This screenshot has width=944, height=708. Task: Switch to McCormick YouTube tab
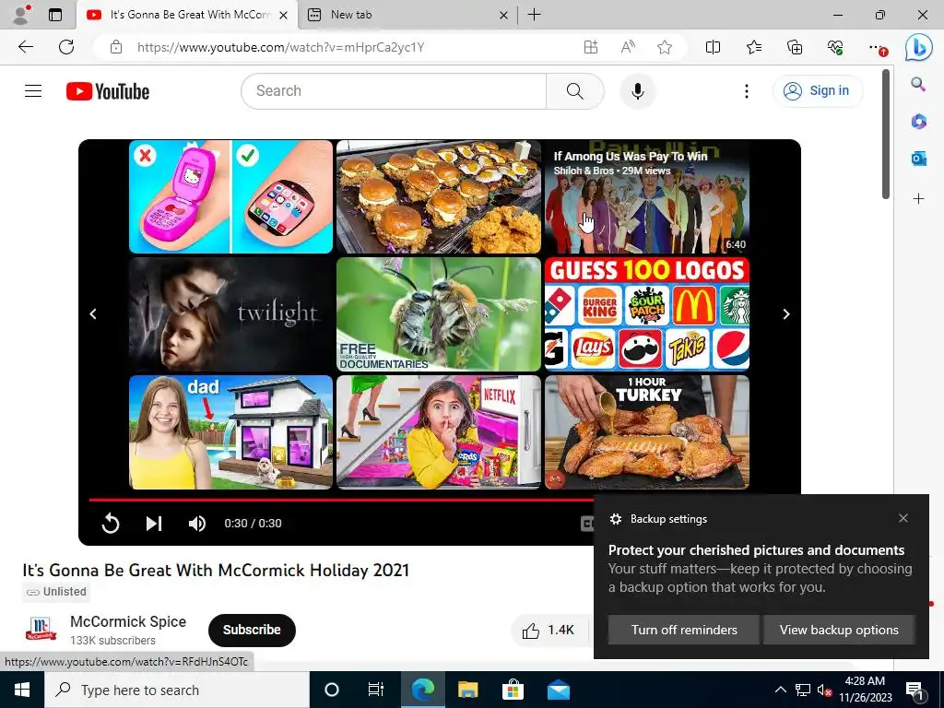186,15
